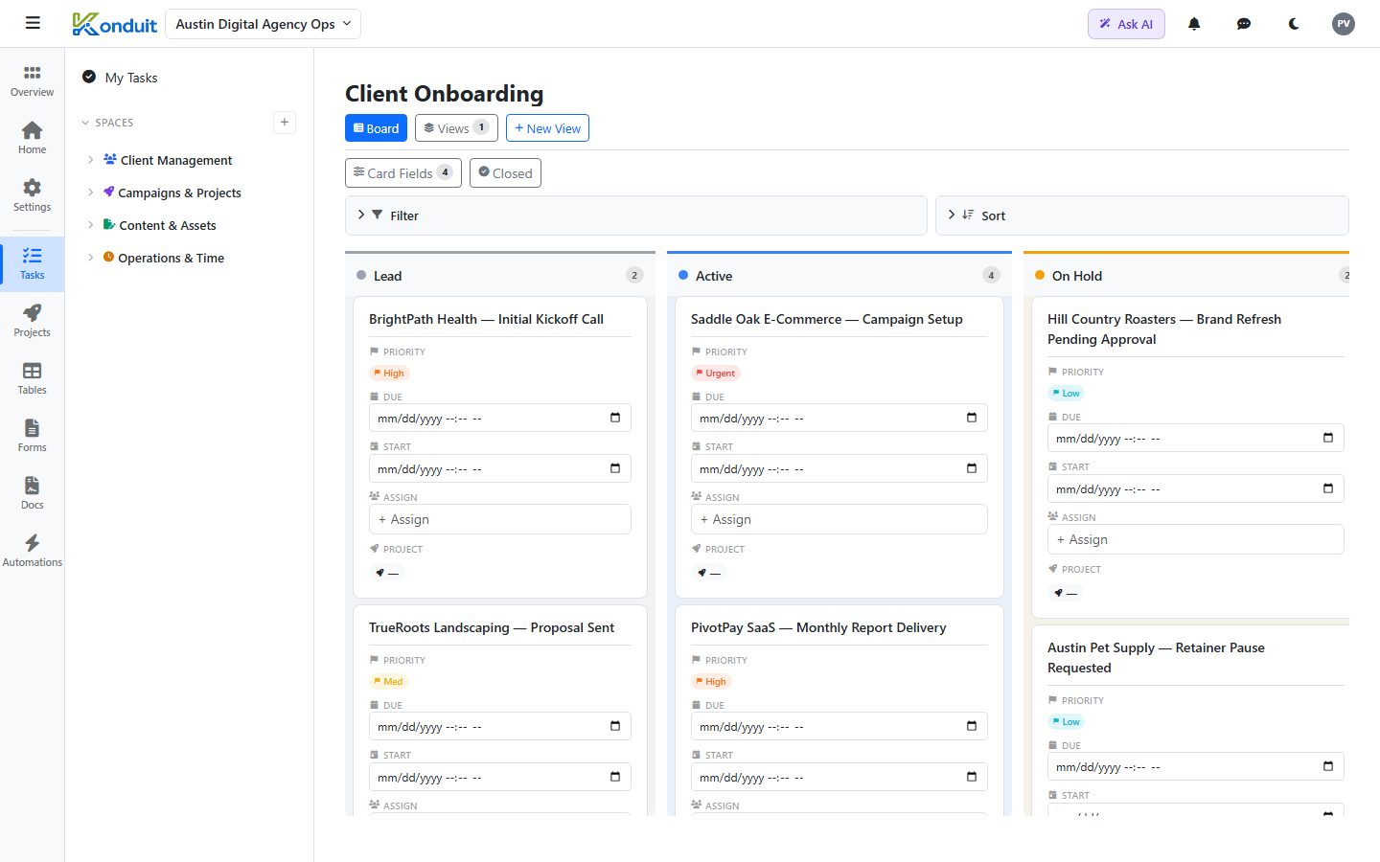Switch to Board tab

tap(376, 128)
